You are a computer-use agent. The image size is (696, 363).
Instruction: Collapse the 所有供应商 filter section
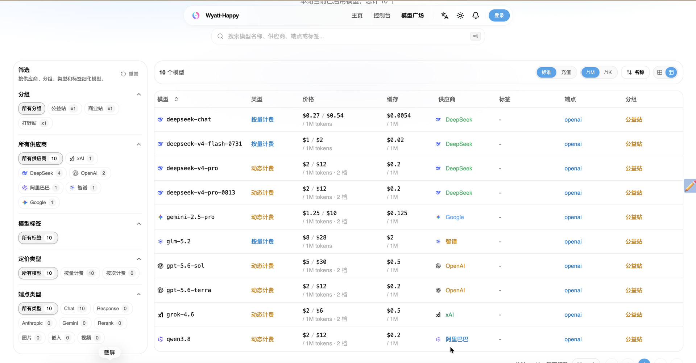click(x=139, y=144)
